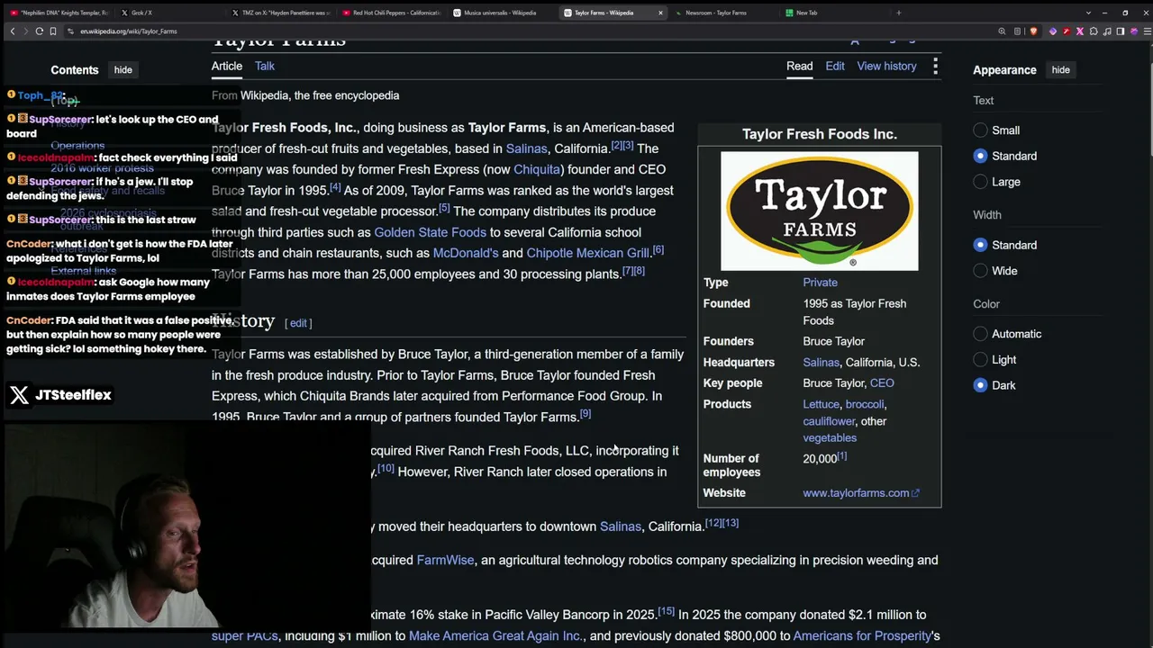The image size is (1153, 648).
Task: Open the reader mode page icon
Action: click(x=1017, y=31)
